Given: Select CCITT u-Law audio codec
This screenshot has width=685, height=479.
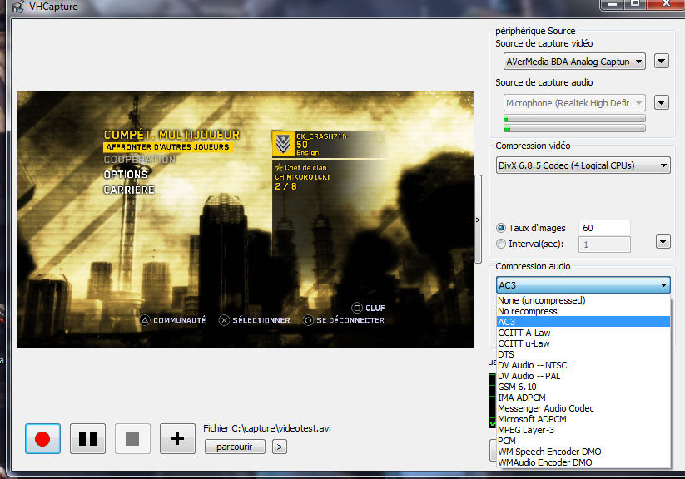Looking at the screenshot, I should pyautogui.click(x=583, y=343).
